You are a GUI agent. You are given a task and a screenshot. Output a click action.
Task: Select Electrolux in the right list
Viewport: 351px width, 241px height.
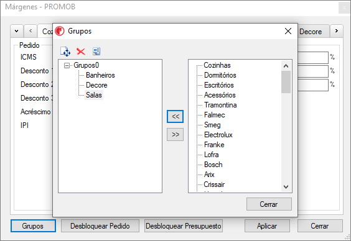click(x=218, y=135)
